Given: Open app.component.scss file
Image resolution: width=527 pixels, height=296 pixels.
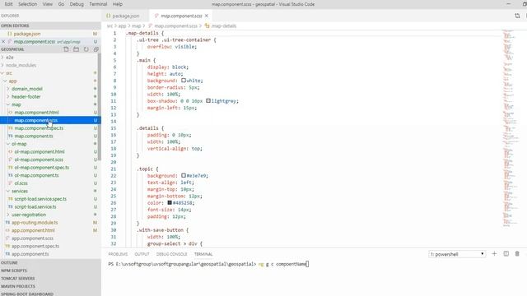Looking at the screenshot, I should point(32,238).
